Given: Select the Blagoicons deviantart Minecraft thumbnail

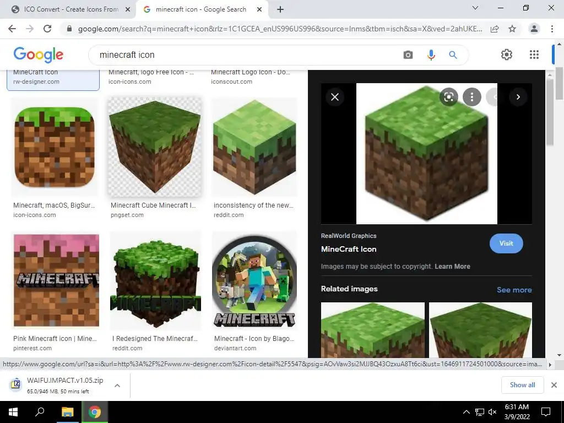Looking at the screenshot, I should (x=254, y=280).
